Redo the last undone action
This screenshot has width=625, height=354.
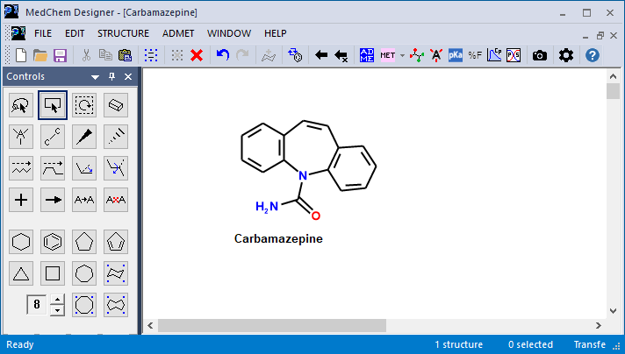click(242, 55)
